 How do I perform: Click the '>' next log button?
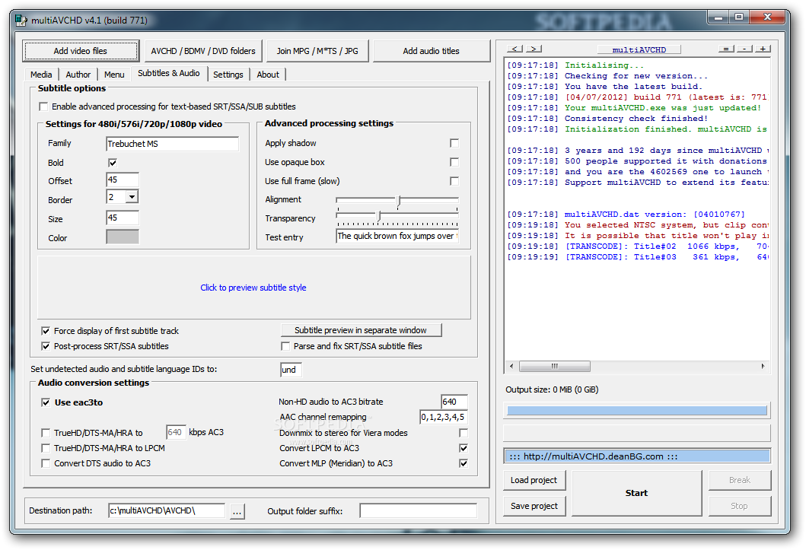point(534,49)
